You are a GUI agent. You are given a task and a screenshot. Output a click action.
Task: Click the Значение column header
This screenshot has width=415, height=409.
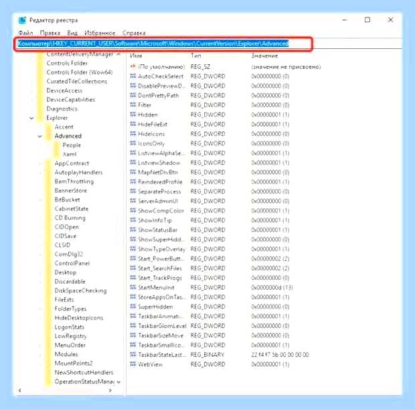264,56
